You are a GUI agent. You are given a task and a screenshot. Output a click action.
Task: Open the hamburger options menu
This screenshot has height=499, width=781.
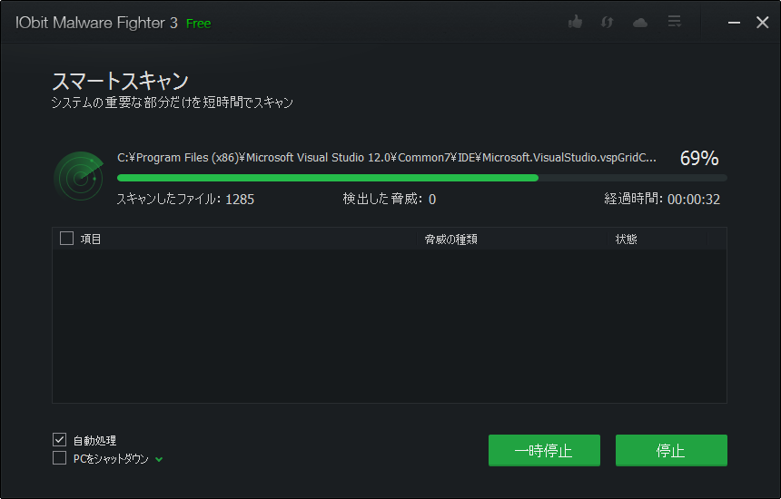coord(675,22)
